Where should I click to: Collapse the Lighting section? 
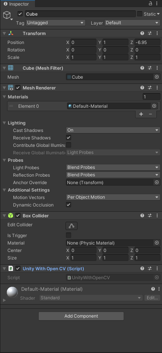pos(4,123)
